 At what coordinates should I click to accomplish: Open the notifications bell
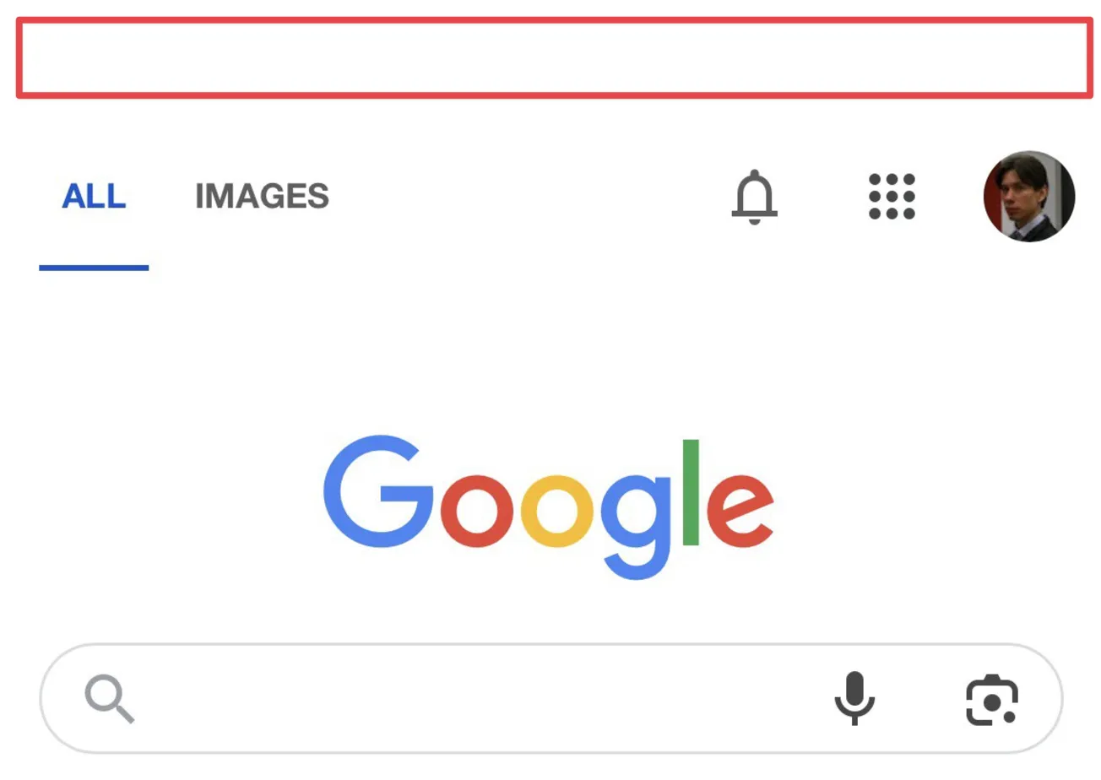(754, 197)
